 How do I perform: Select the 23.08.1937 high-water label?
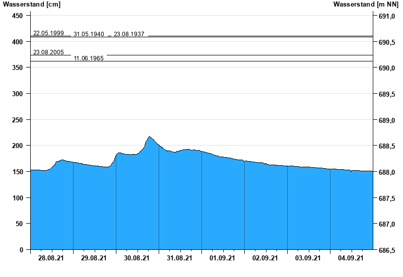coord(129,34)
